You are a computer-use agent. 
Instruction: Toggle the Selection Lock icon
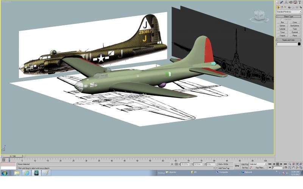click(x=172, y=164)
